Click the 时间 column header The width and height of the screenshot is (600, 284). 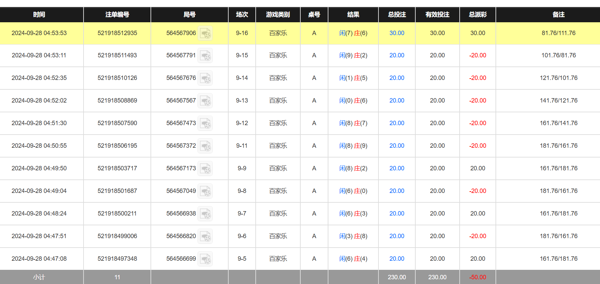[x=39, y=15]
